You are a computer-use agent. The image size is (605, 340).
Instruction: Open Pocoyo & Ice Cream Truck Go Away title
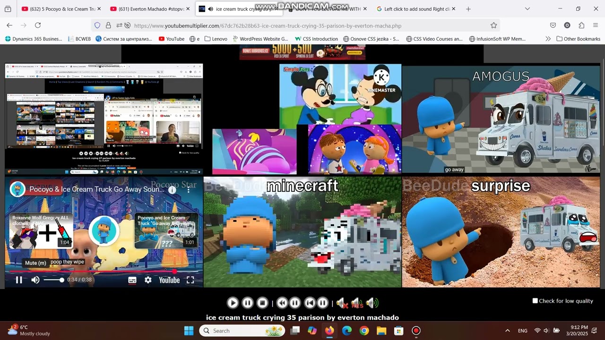coord(97,189)
